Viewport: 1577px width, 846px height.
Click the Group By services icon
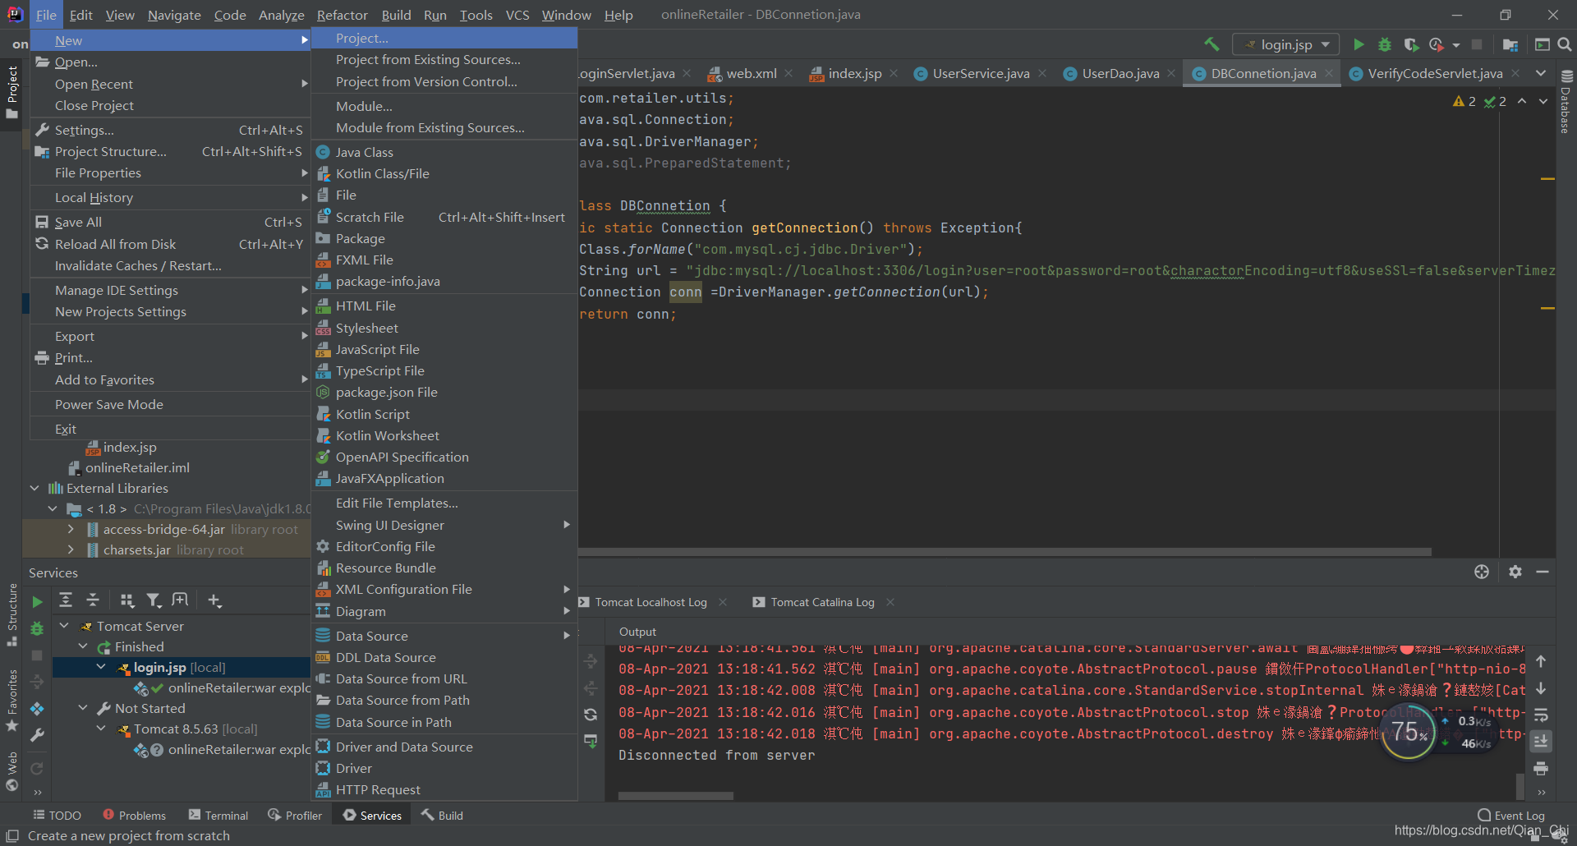click(126, 600)
